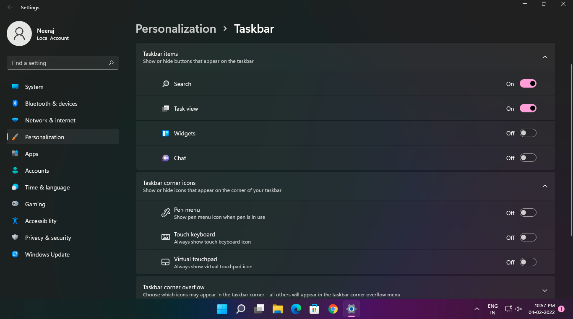Click the magnifier icon in Find a setting
This screenshot has height=319, width=573.
(111, 63)
